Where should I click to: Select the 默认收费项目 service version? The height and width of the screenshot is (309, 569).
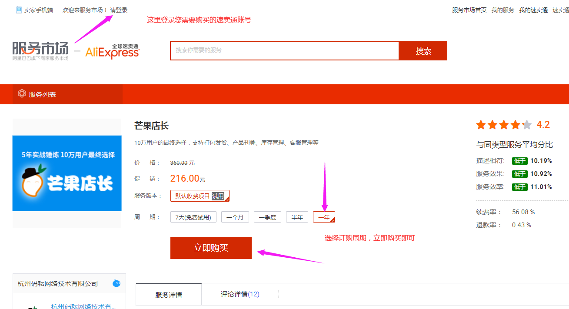200,196
